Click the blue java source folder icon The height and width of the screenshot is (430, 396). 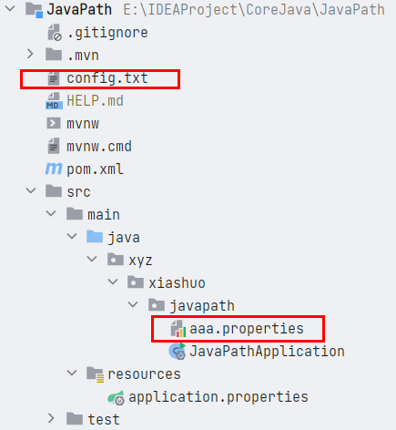[x=95, y=237]
